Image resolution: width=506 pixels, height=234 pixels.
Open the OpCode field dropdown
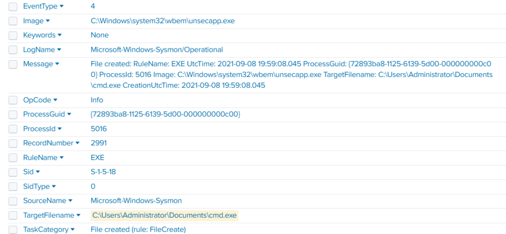tap(55, 100)
